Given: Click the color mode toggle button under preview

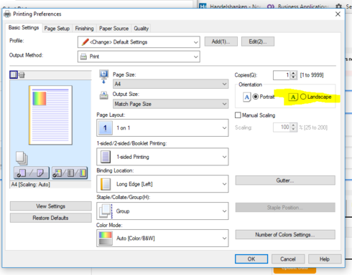Looking at the screenshot, I should tap(70, 173).
